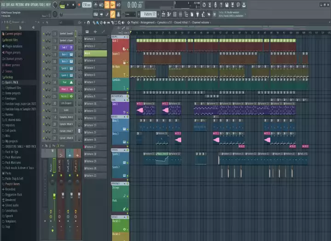331x241 pixels.
Task: Show audio clips via the waveform icon in the picker
Action: tap(95, 32)
